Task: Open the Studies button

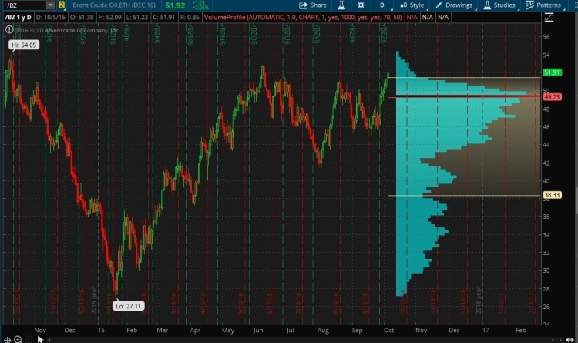Action: 499,5
